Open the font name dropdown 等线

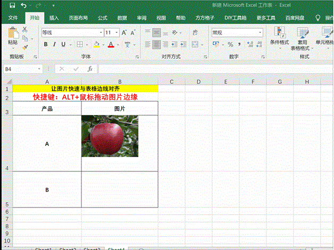[x=71, y=32]
